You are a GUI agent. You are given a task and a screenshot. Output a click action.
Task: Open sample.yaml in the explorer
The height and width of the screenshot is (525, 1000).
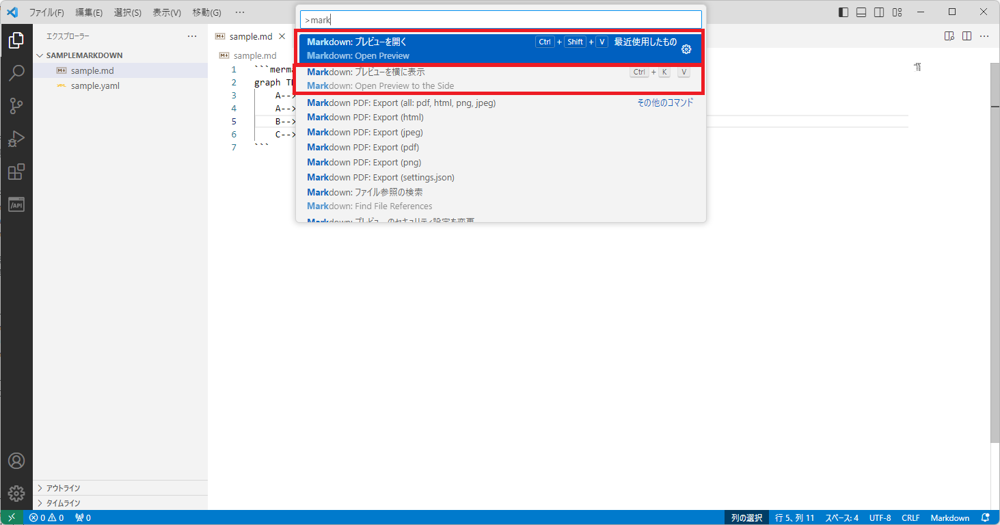tap(95, 85)
